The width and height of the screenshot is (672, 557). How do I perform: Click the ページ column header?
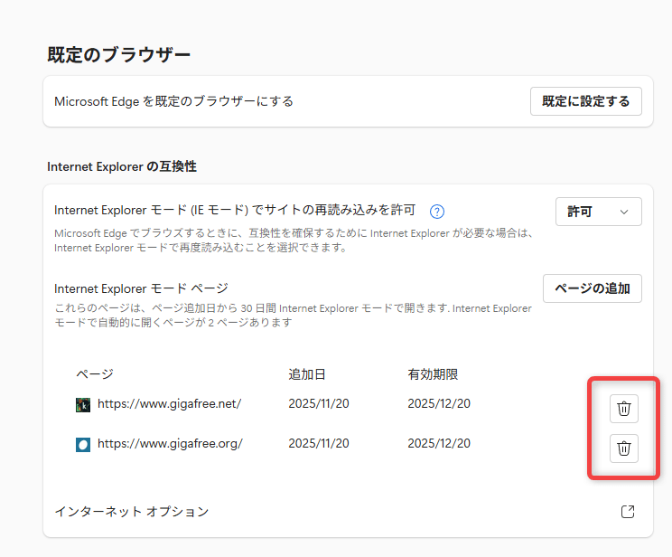tap(94, 374)
